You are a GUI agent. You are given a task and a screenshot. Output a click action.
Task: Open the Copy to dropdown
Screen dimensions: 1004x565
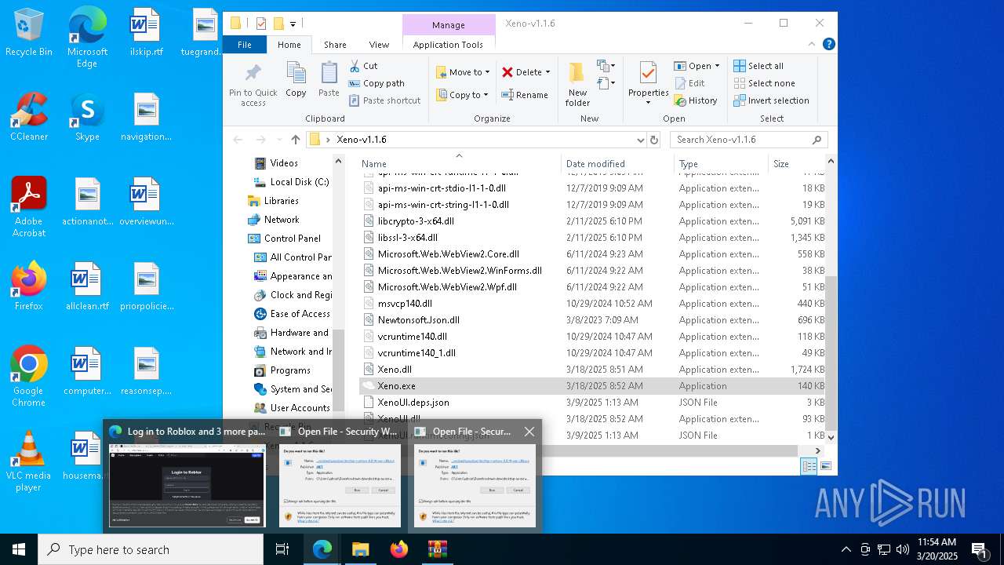462,95
